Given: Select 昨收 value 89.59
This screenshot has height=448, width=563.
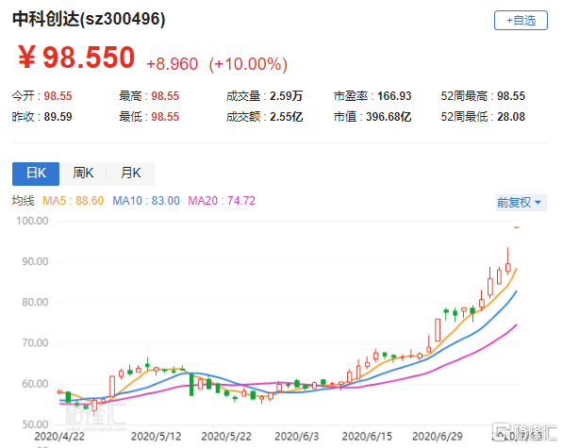Looking at the screenshot, I should point(58,117).
